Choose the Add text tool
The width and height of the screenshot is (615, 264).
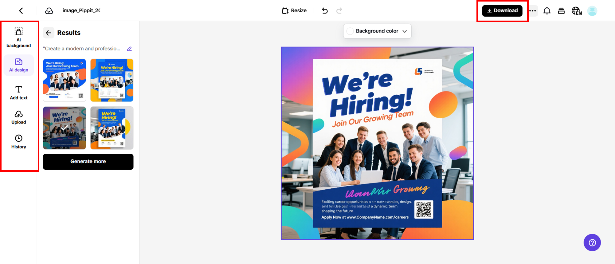[x=19, y=93]
